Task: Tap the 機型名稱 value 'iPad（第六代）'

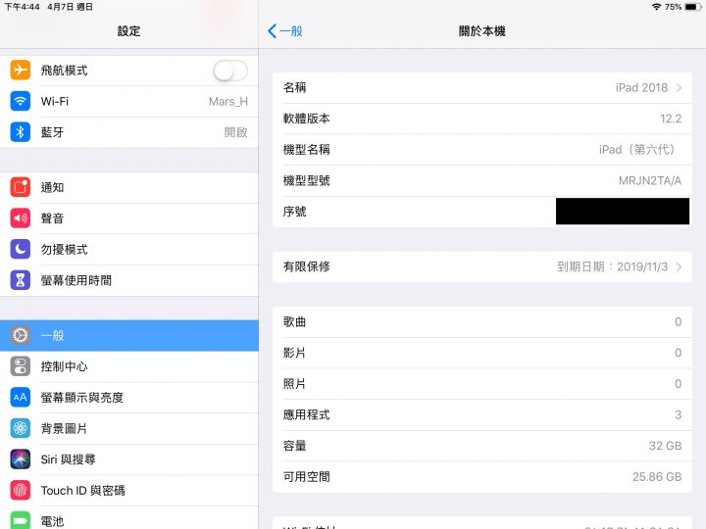Action: 639,149
